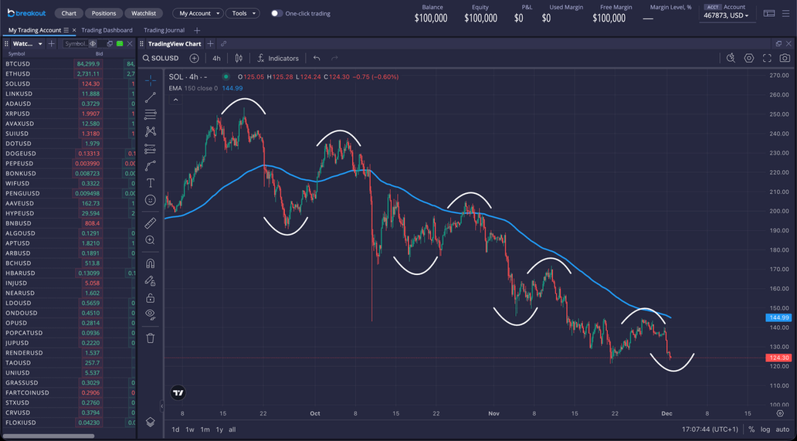797x441 pixels.
Task: Select ETHUSD in the watchlist
Action: [19, 73]
